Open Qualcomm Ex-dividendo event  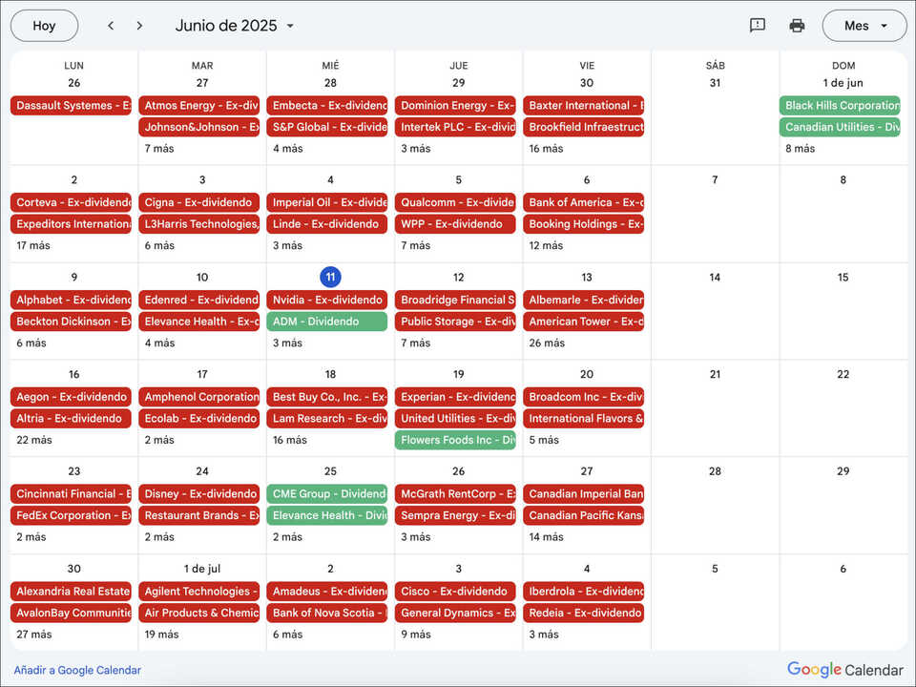(455, 202)
